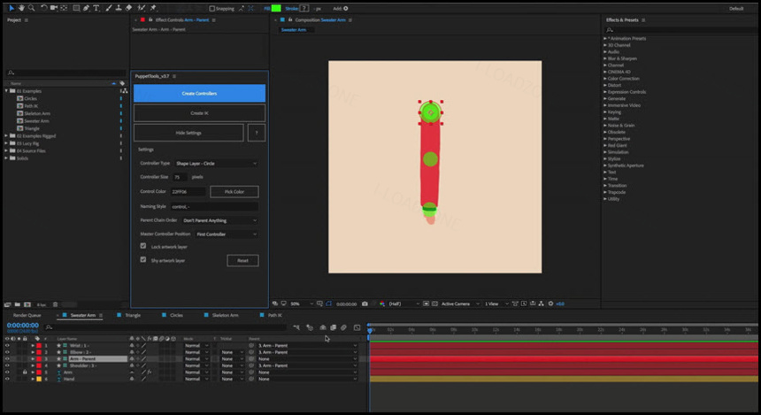Screen dimensions: 761x415
Task: Click the Pick Color button
Action: click(x=234, y=192)
